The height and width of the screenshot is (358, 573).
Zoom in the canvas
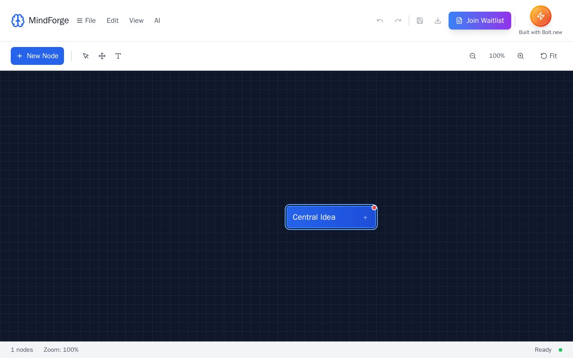(x=521, y=56)
